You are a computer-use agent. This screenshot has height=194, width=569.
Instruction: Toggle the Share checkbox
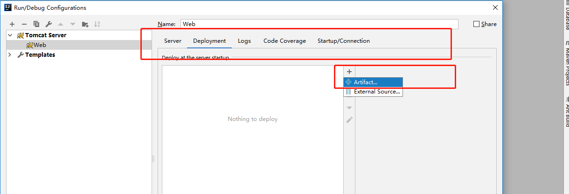(x=476, y=24)
